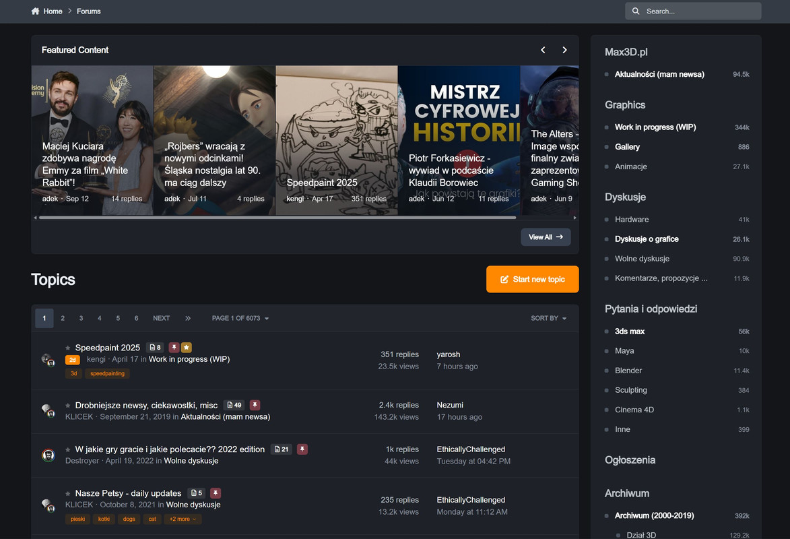Click the 2d prefix label on Speedpaint
The width and height of the screenshot is (790, 539).
click(73, 360)
